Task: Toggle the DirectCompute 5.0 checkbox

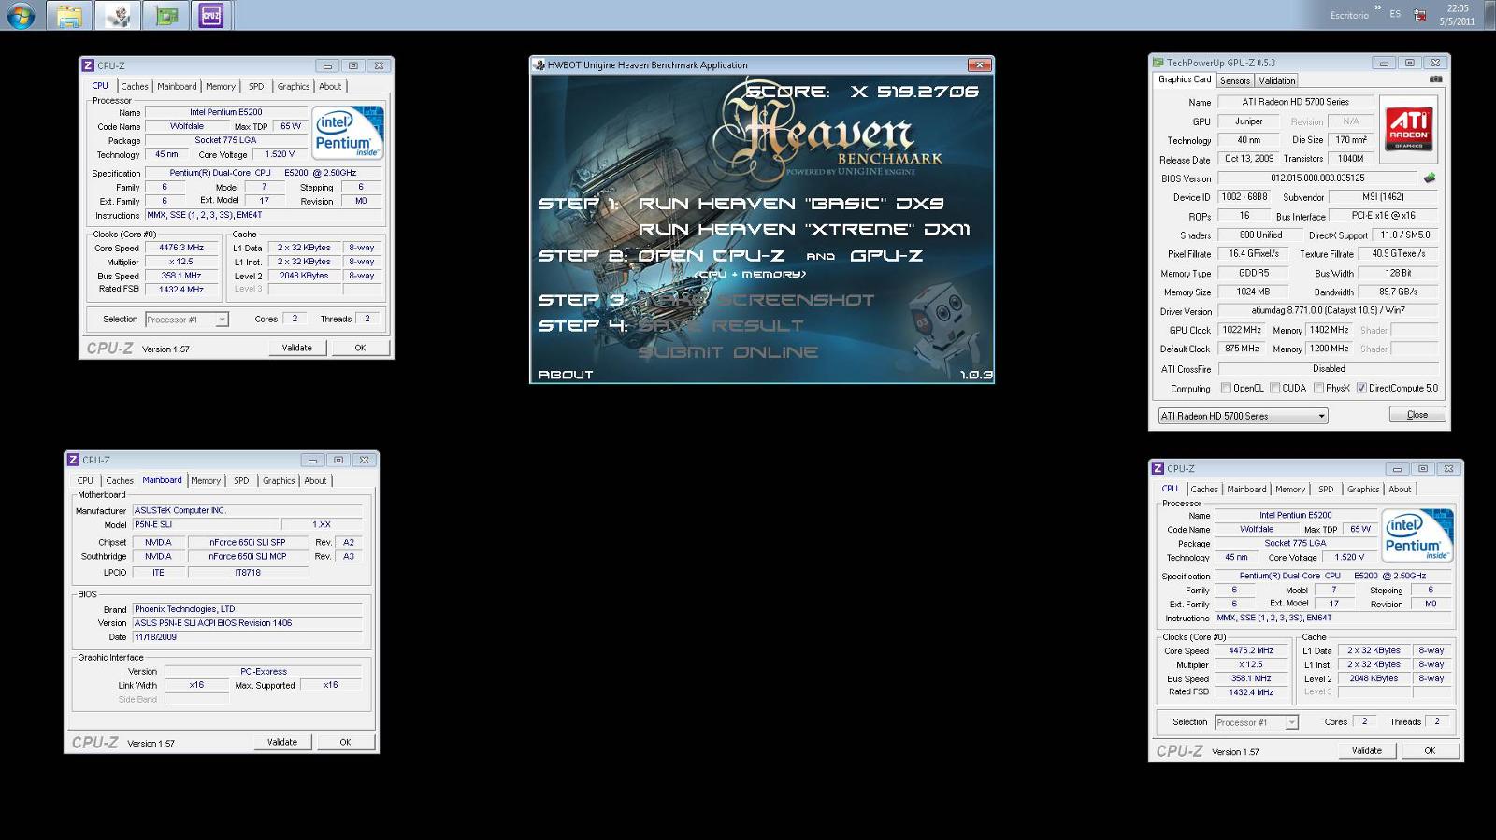Action: 1361,388
